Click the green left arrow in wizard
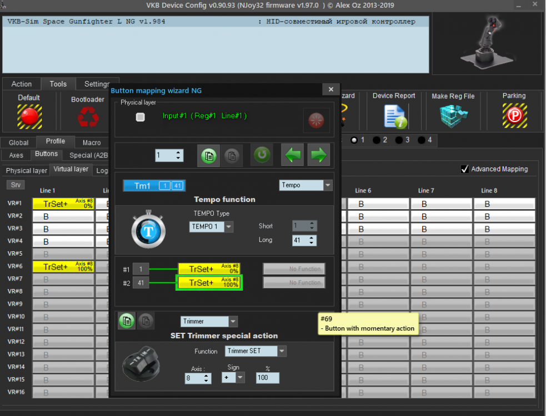 (293, 155)
